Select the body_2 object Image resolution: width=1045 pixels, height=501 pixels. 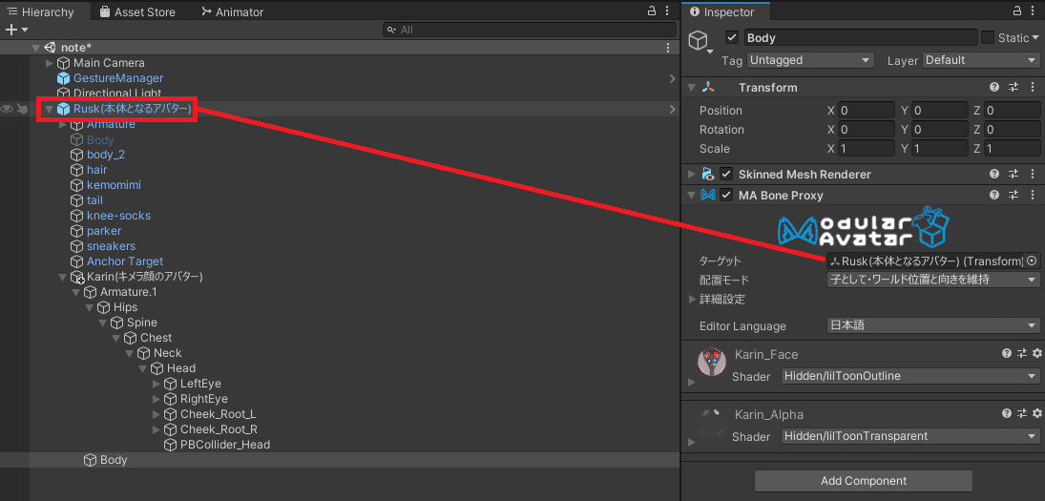click(x=105, y=155)
